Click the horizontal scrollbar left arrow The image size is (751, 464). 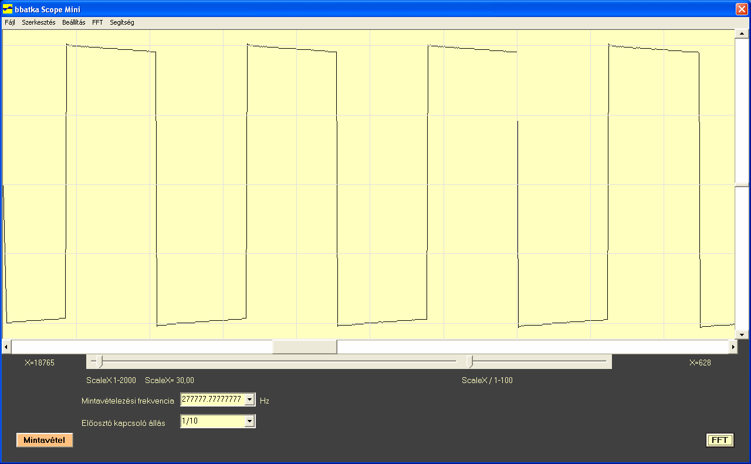(6, 347)
